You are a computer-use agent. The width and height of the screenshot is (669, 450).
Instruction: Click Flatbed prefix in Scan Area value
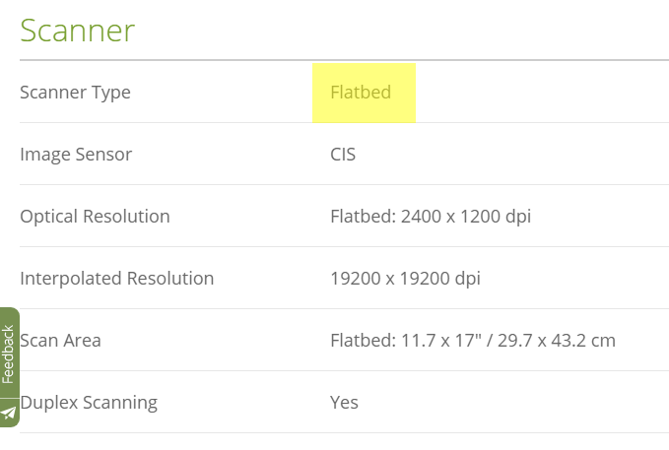[362, 341]
